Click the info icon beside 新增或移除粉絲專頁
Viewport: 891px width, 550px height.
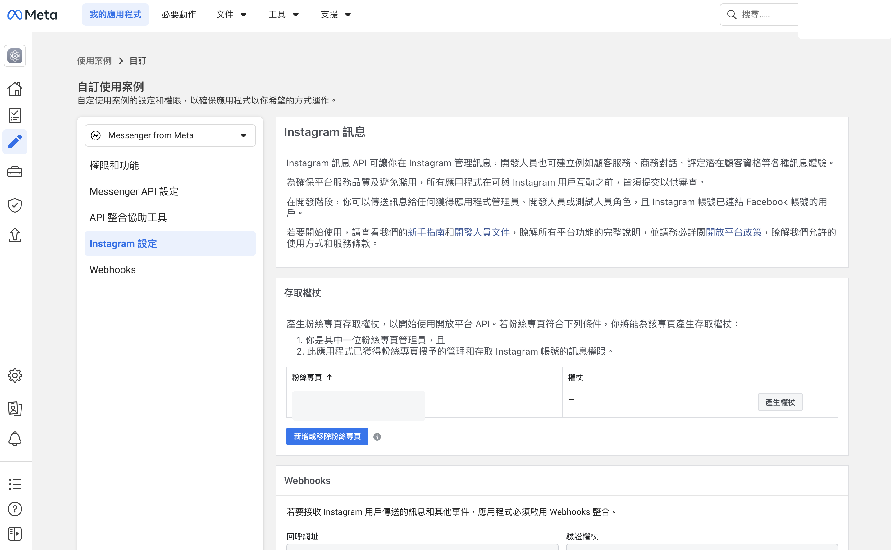pyautogui.click(x=377, y=437)
